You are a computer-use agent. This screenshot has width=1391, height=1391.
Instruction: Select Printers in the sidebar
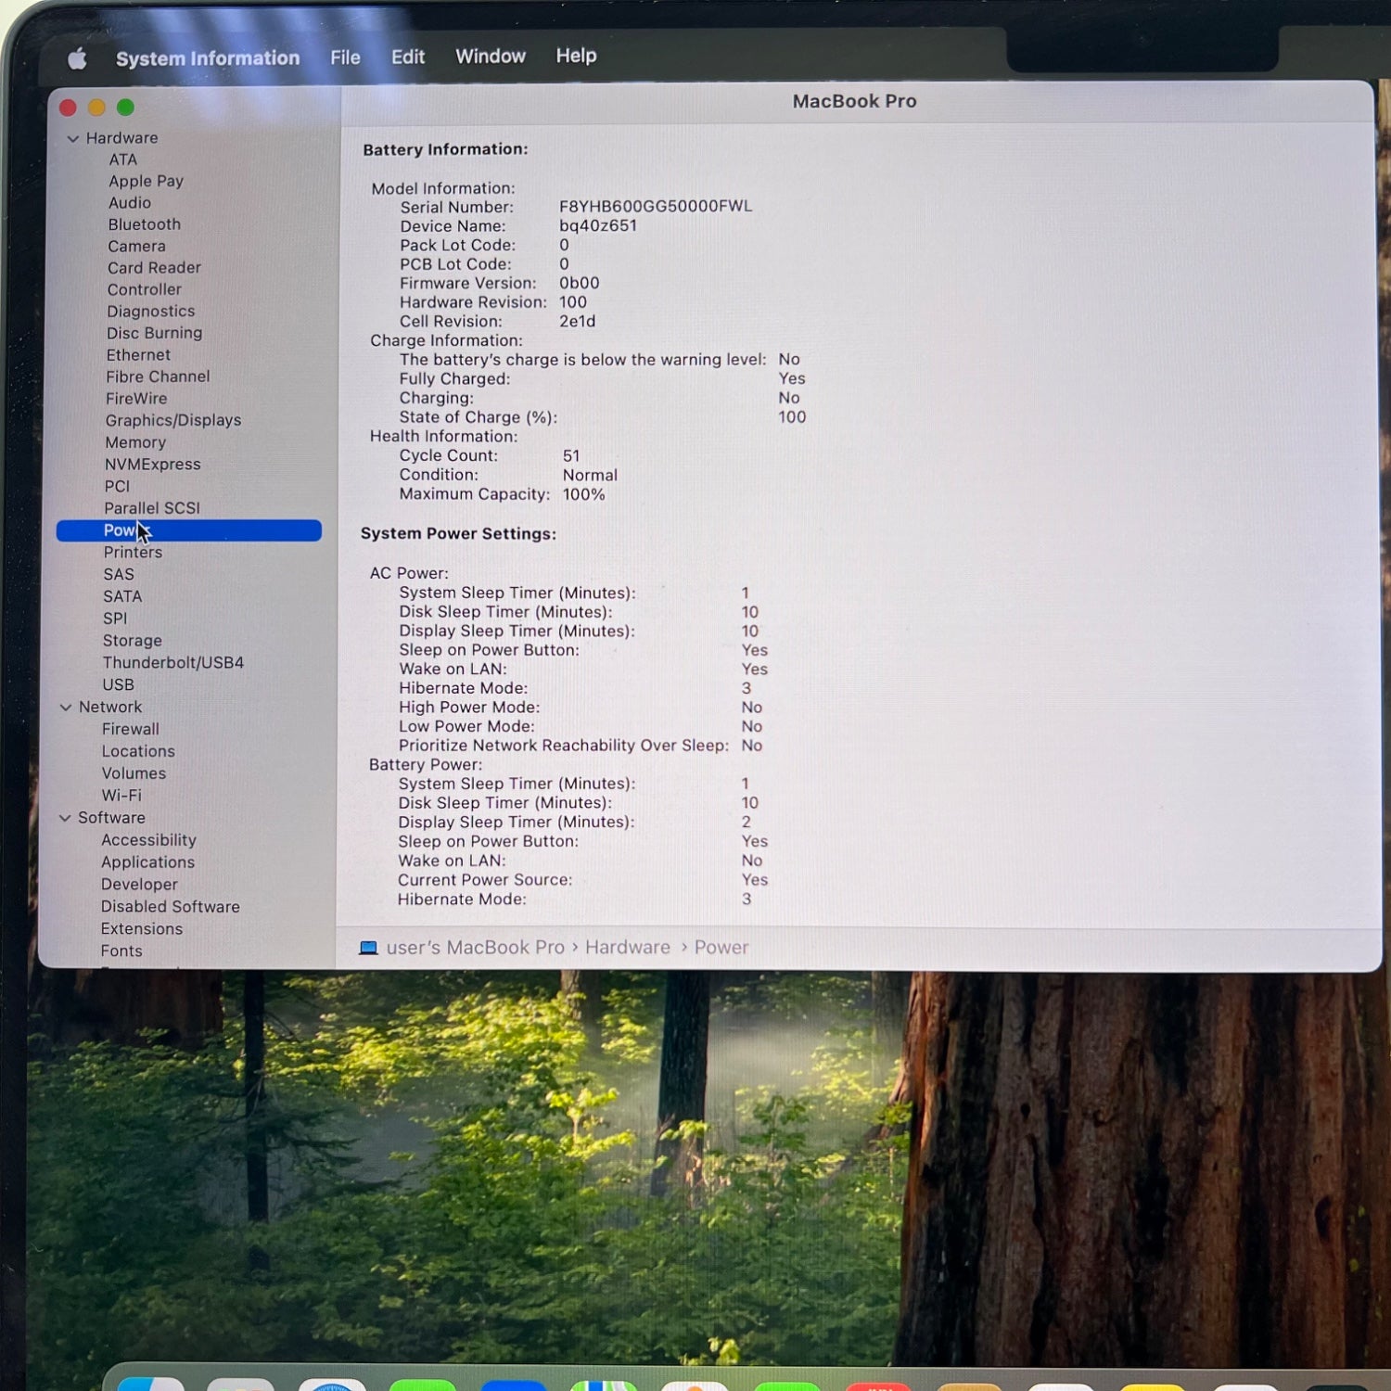tap(133, 553)
